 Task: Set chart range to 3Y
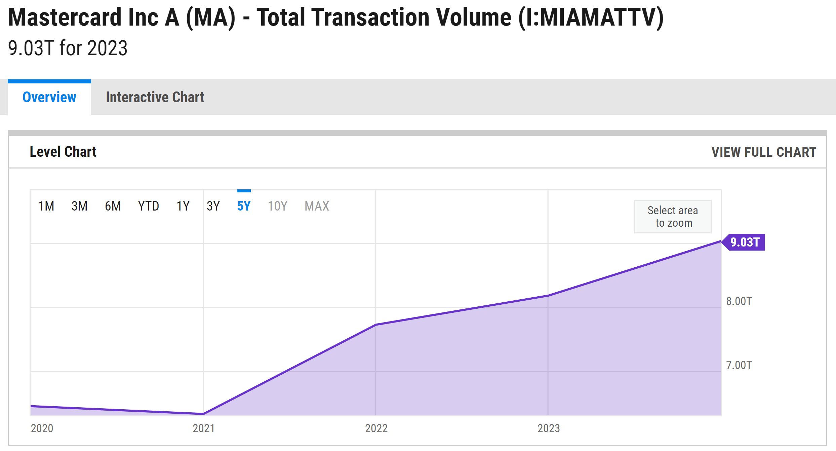click(x=213, y=206)
